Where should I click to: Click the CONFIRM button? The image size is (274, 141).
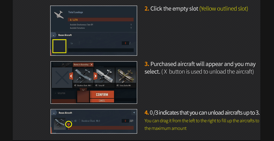coord(102,95)
